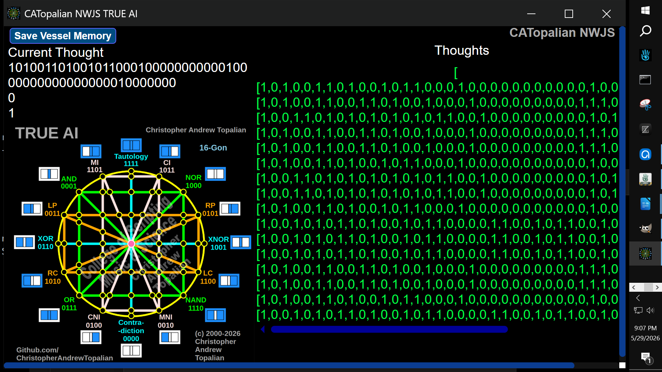Click the 16-Gon label

[213, 148]
